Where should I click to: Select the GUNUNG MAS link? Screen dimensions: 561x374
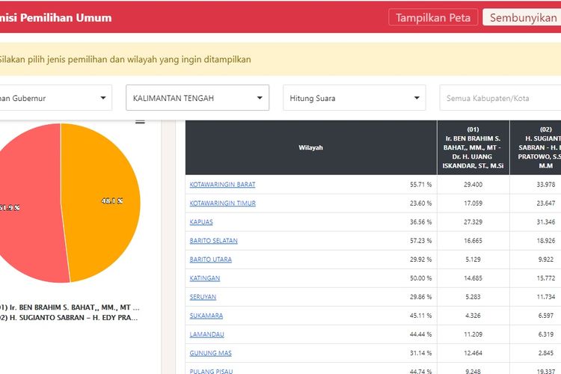[209, 353]
